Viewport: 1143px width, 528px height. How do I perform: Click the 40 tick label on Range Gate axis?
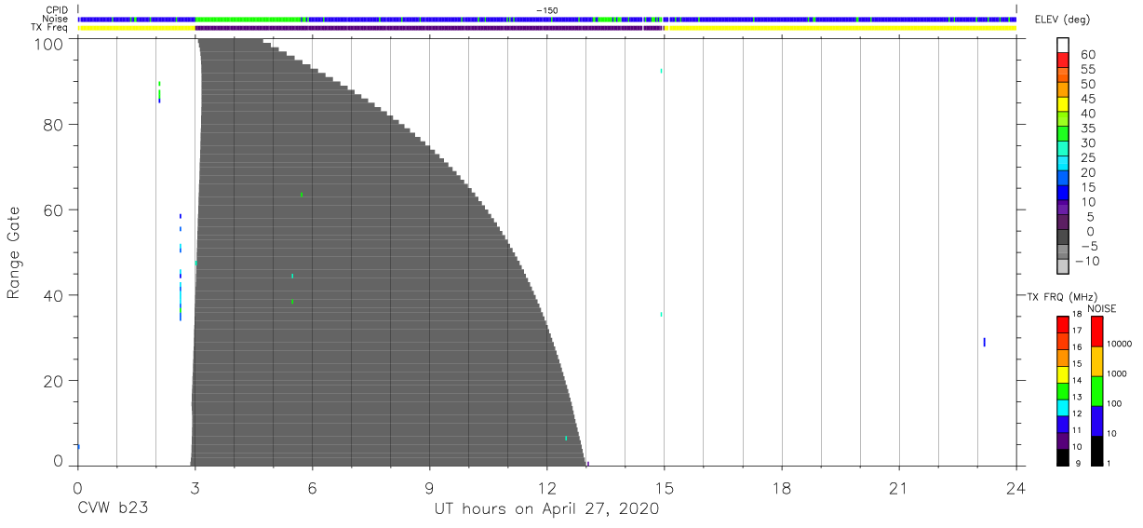pos(55,295)
